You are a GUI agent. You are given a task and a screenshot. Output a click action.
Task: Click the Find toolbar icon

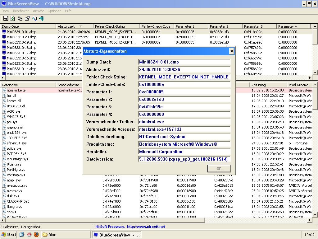(34, 18)
